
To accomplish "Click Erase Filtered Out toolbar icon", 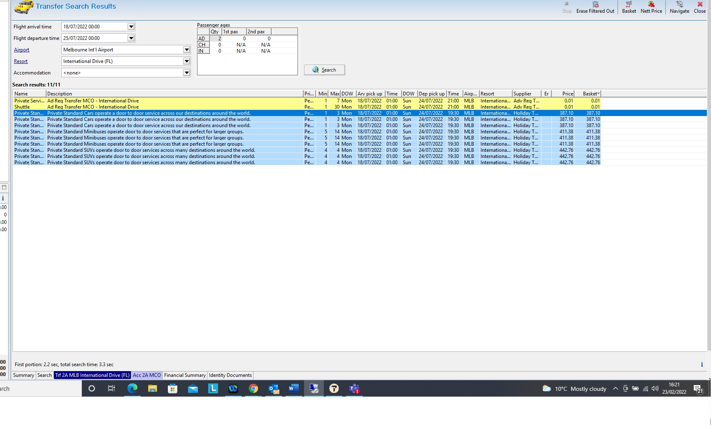I will click(595, 7).
